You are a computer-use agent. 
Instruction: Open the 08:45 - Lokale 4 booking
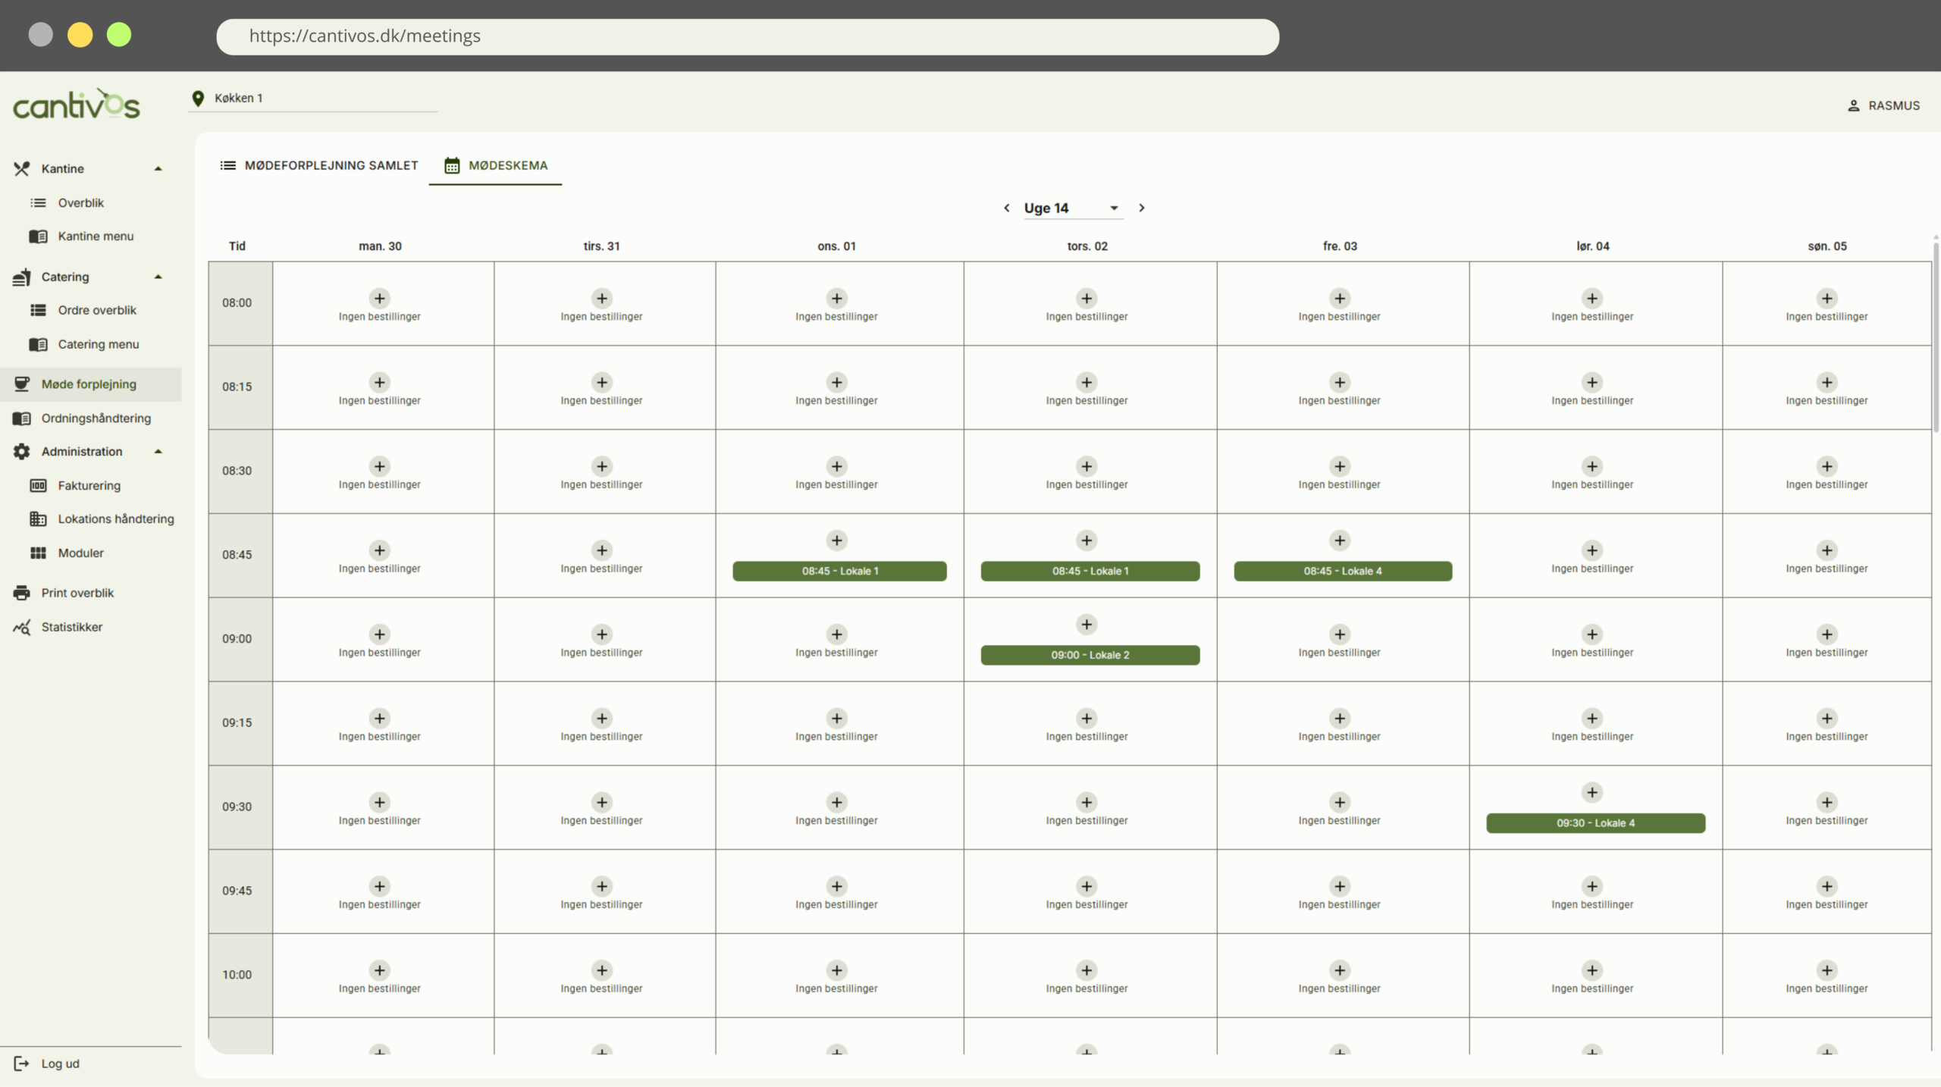coord(1343,571)
